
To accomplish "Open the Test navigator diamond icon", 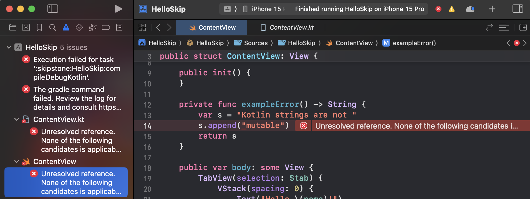I will point(79,27).
